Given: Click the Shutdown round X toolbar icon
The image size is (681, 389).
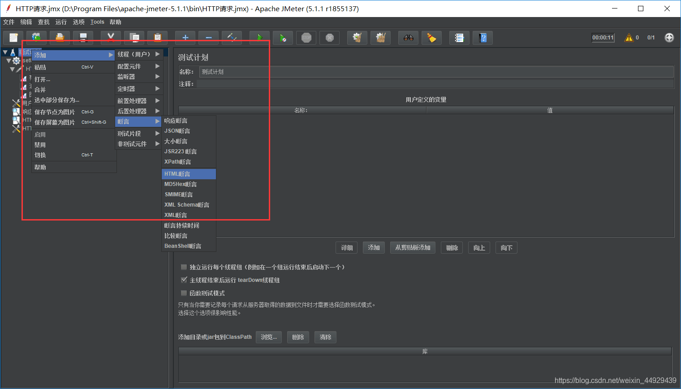Looking at the screenshot, I should click(330, 38).
